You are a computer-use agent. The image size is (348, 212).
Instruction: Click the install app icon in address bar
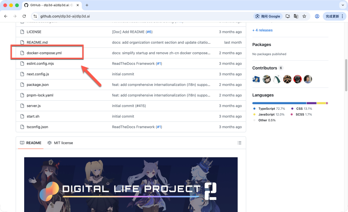point(288,16)
